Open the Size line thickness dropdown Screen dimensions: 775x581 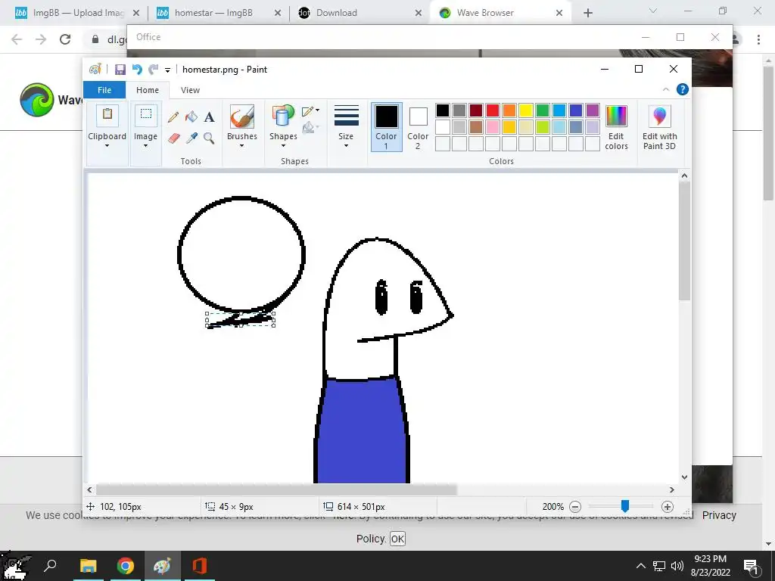(346, 126)
